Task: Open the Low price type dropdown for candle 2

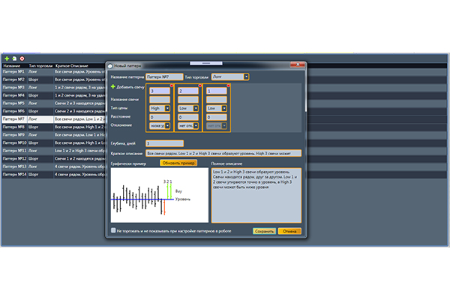Action: (x=196, y=108)
